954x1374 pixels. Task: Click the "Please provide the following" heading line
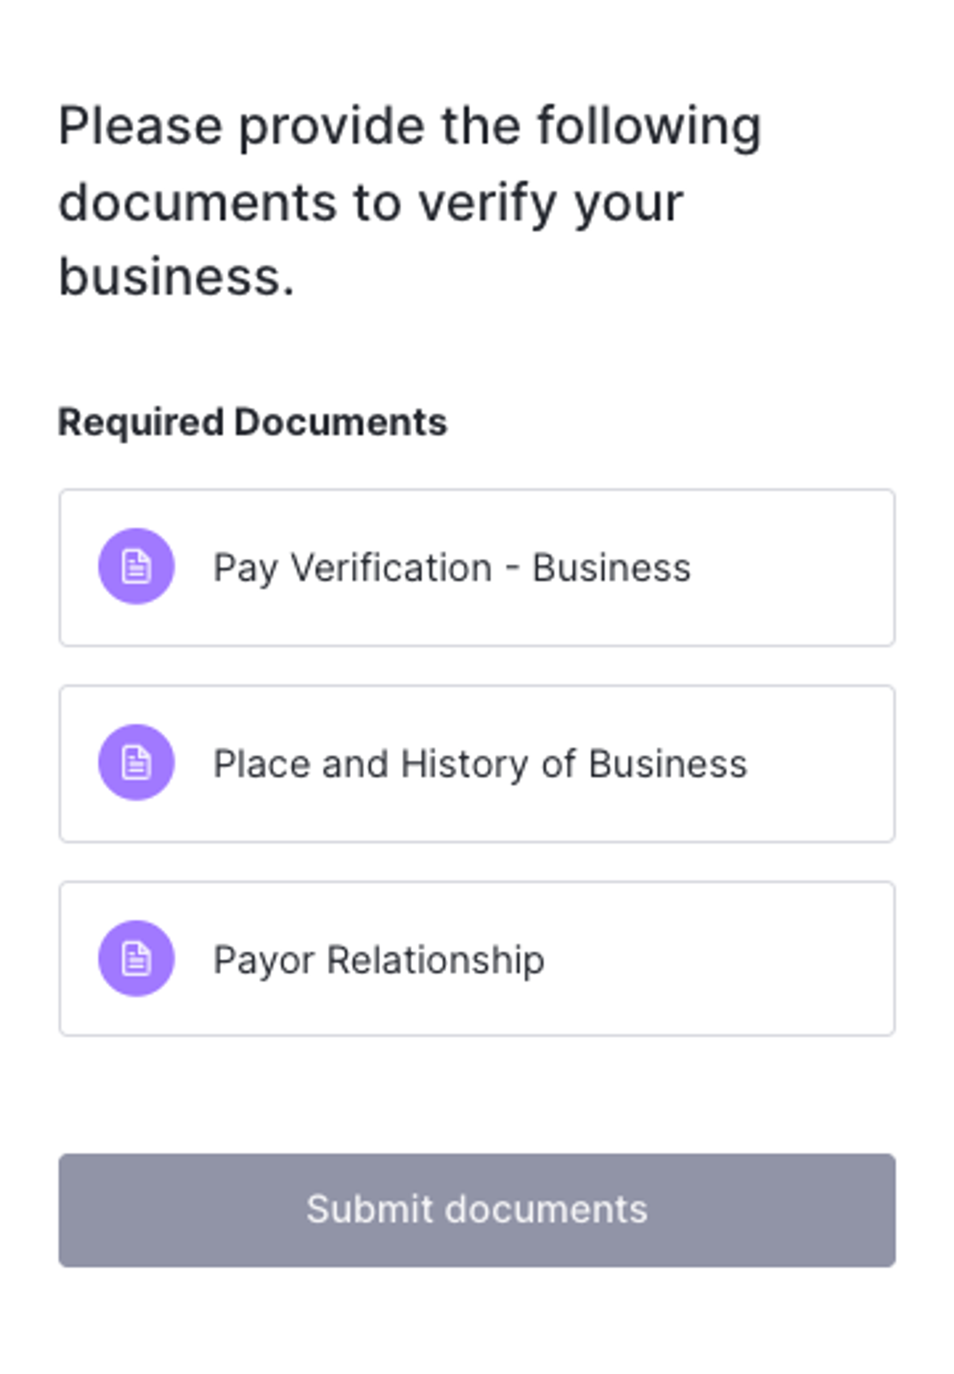coord(409,126)
